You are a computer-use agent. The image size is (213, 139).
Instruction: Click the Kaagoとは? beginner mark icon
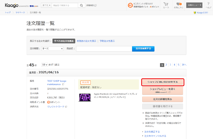tap(195, 13)
